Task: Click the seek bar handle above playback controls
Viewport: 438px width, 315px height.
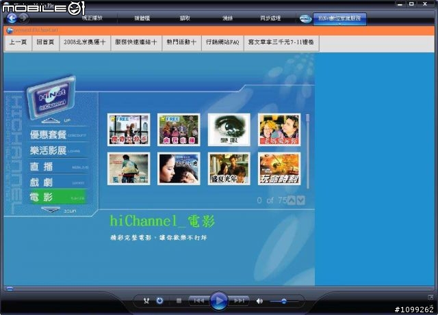Action: click(10, 288)
